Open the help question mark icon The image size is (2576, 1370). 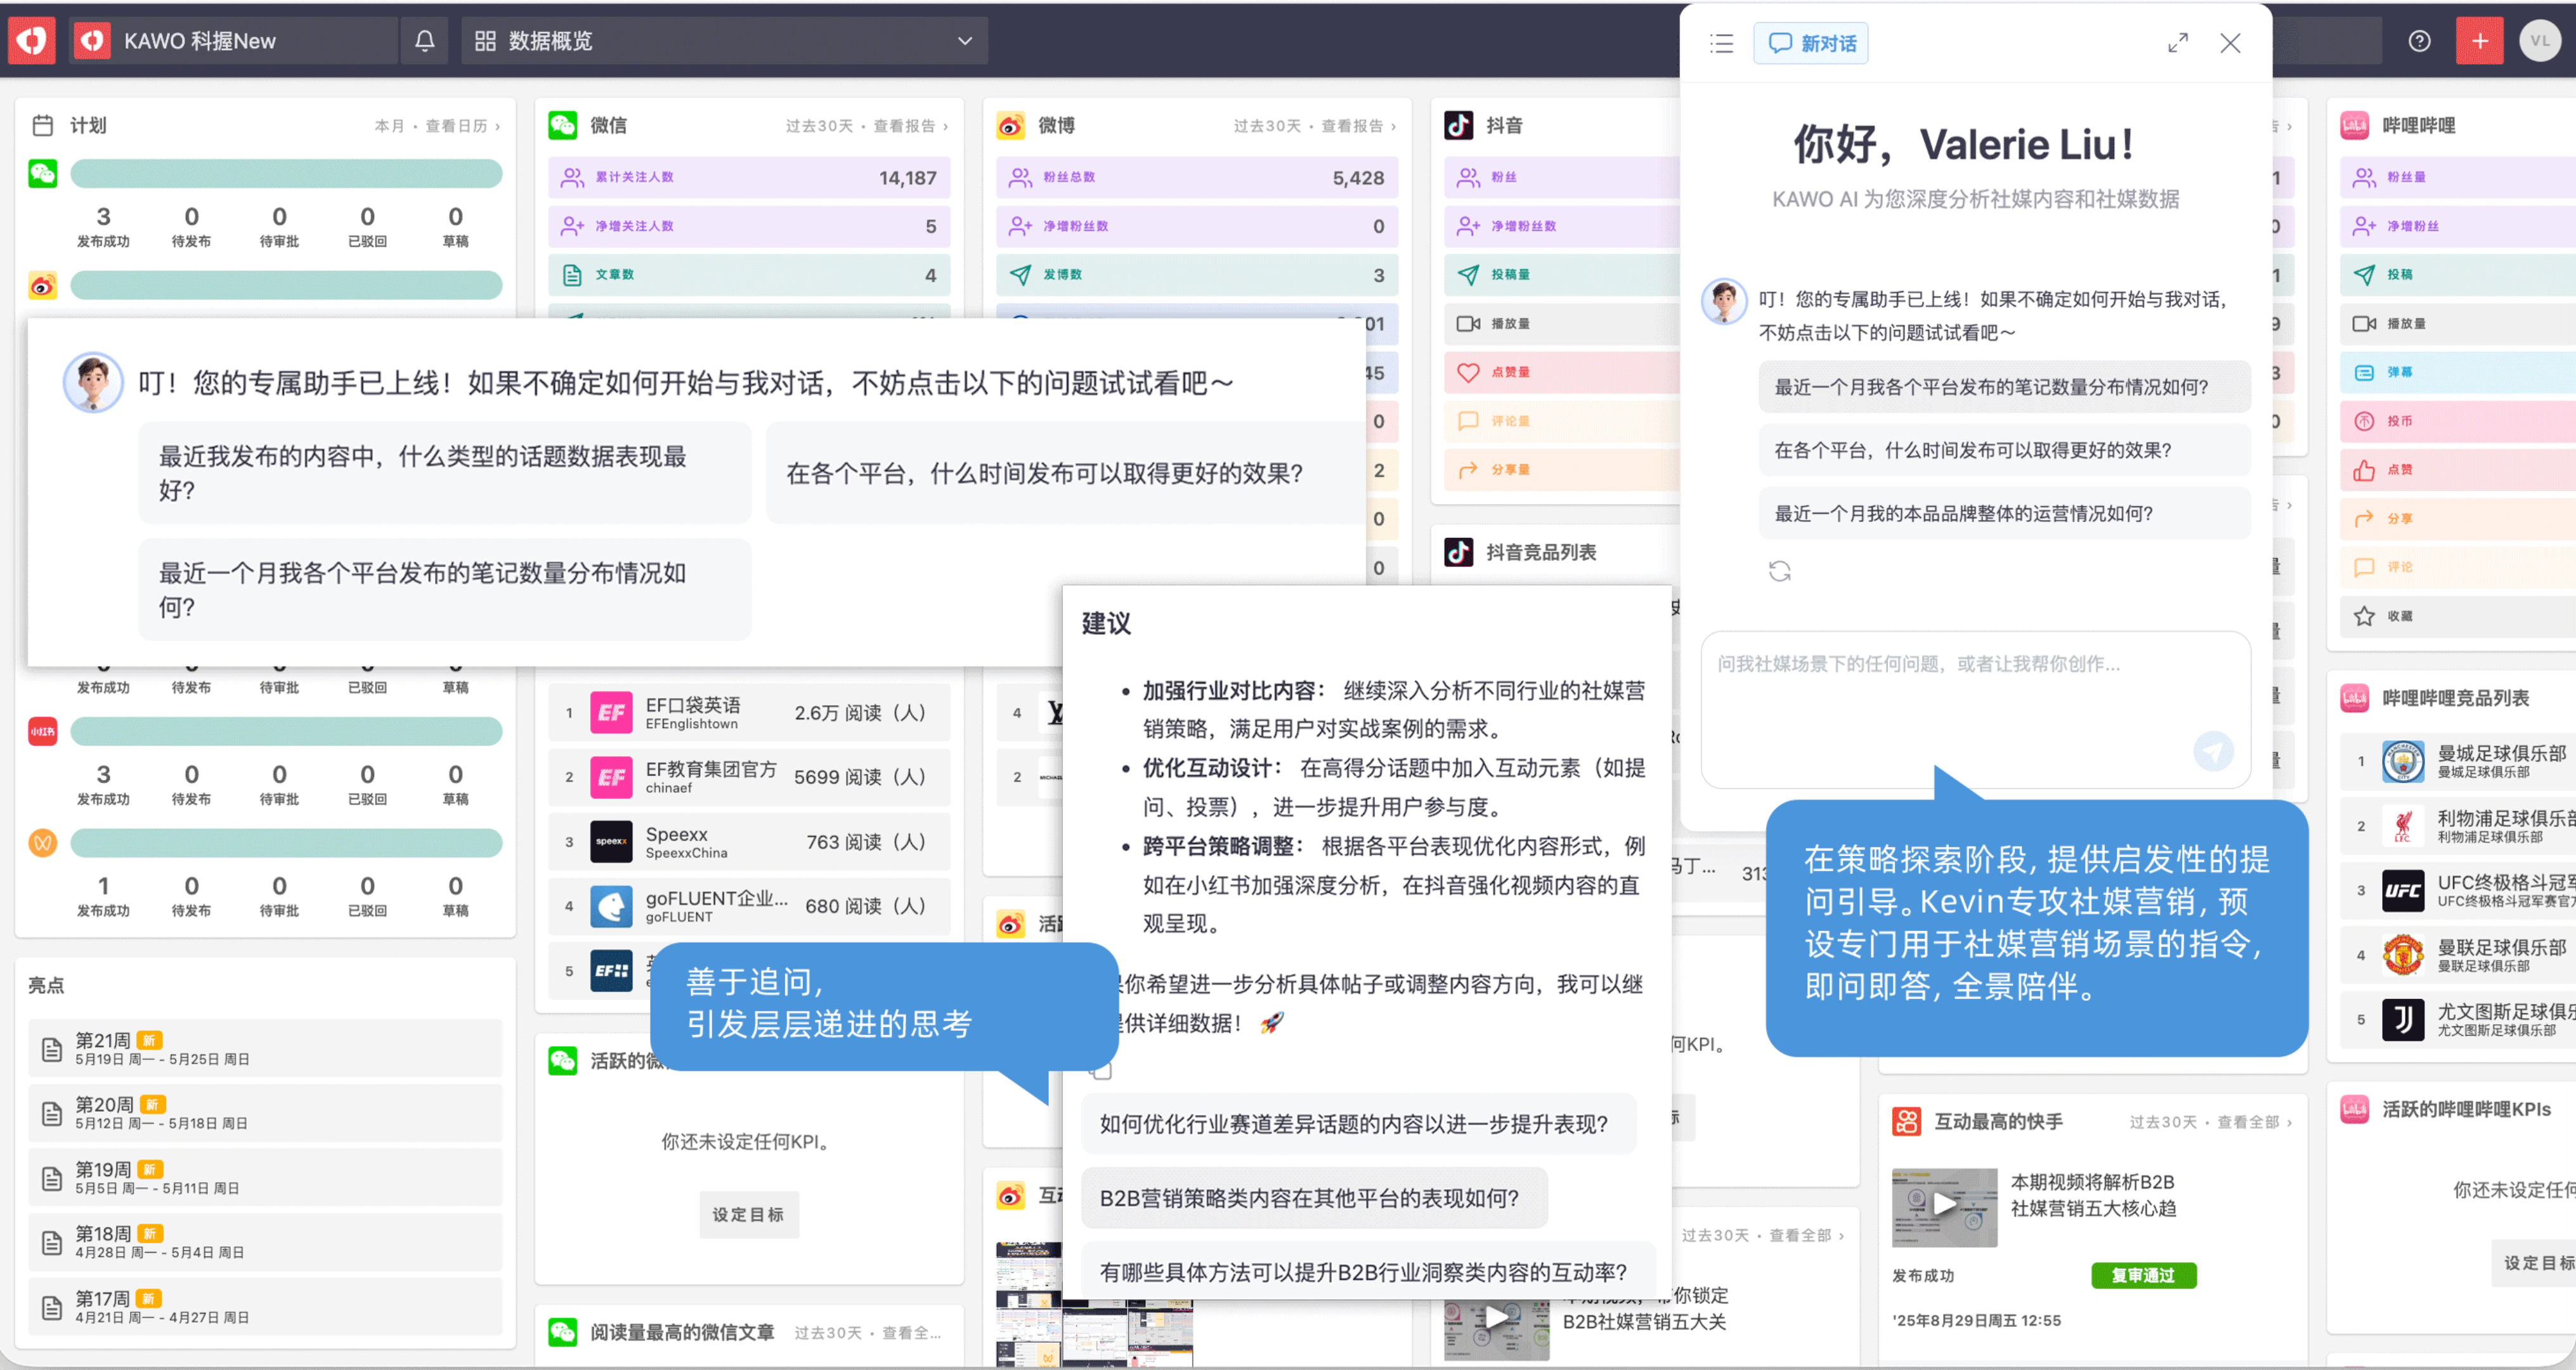[x=2419, y=41]
